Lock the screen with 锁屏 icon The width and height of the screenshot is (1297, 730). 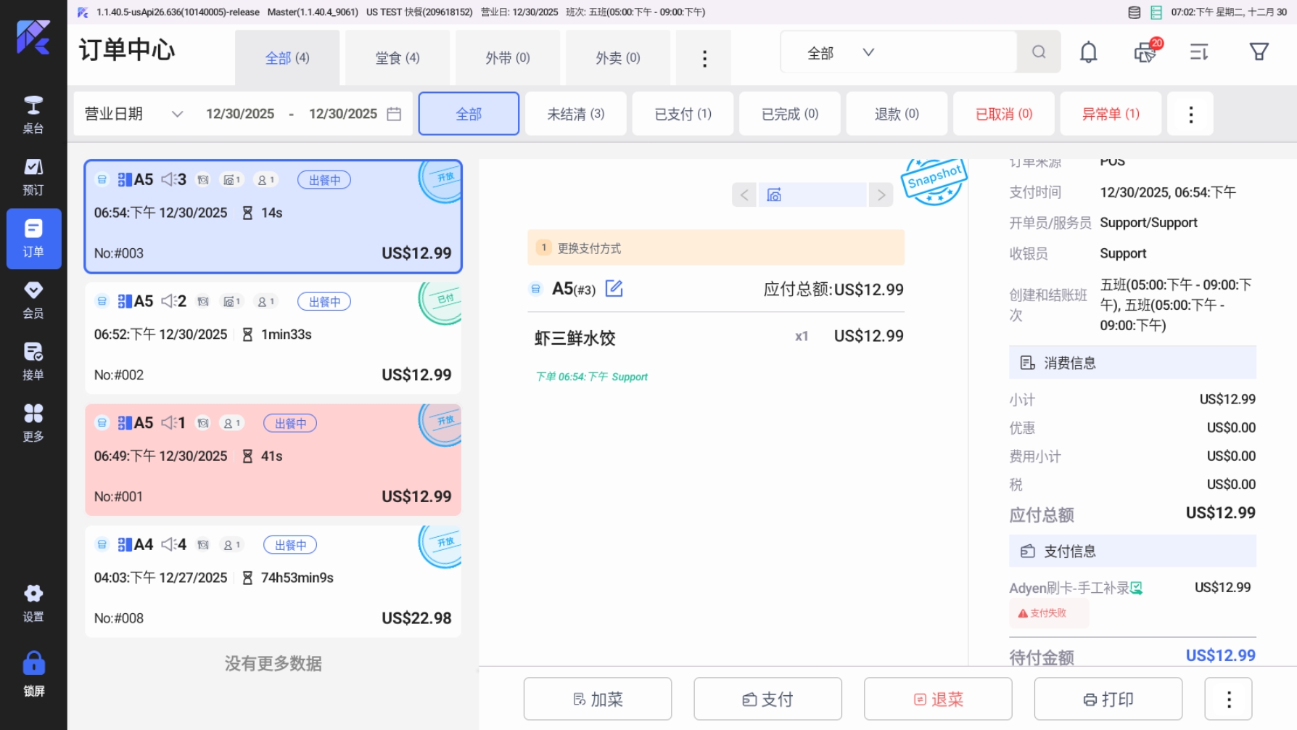[x=33, y=674]
